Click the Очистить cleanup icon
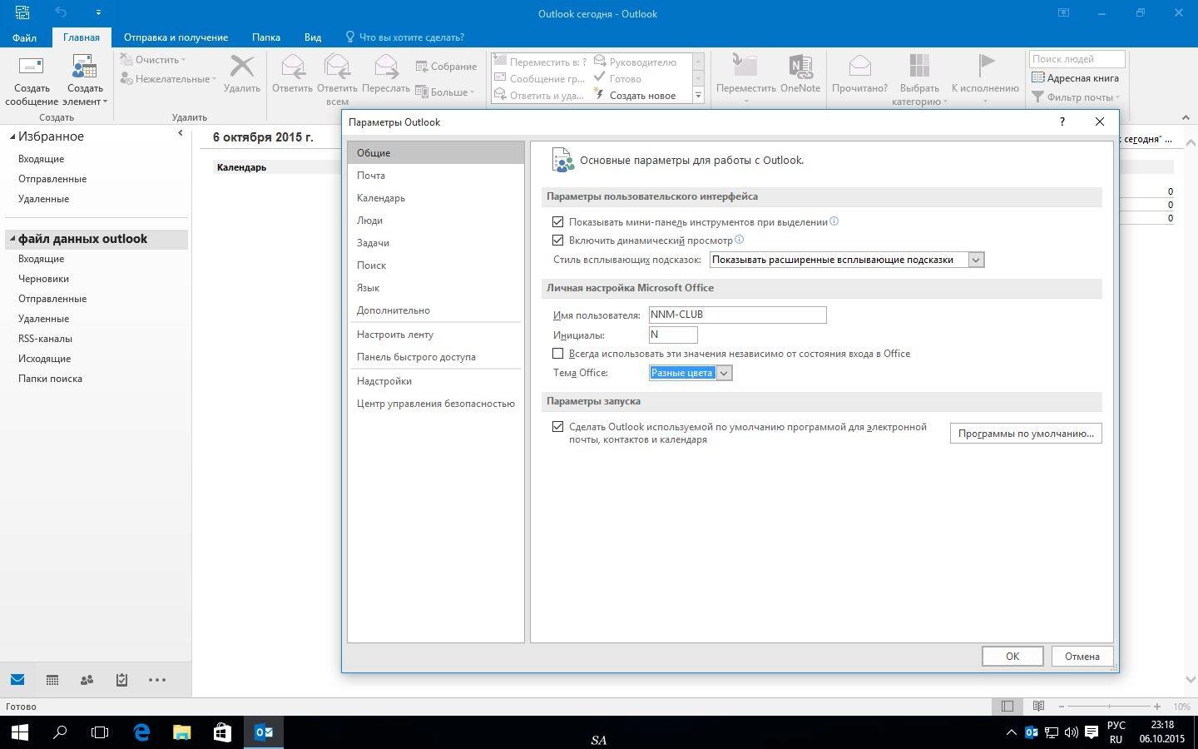Viewport: 1198px width, 749px height. (x=126, y=59)
